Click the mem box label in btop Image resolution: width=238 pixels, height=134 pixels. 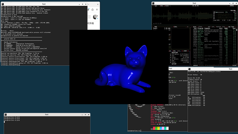(x=156, y=27)
